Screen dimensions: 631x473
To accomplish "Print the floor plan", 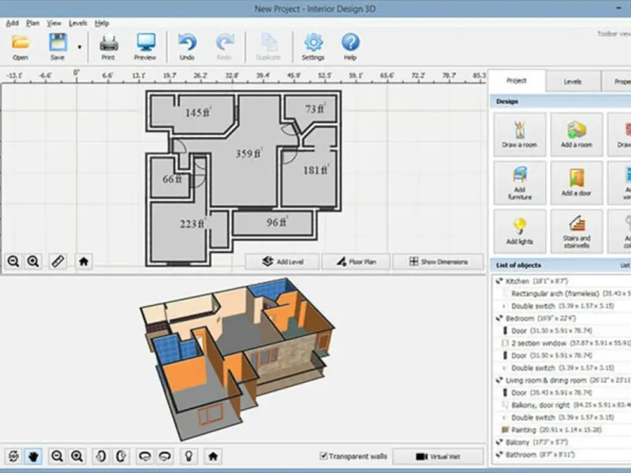I will (x=108, y=47).
